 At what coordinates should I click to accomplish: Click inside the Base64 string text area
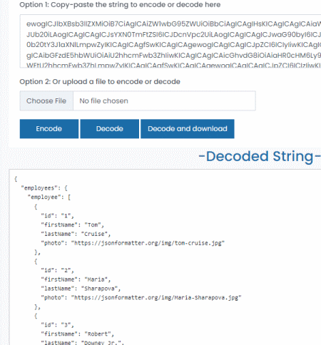coord(170,41)
